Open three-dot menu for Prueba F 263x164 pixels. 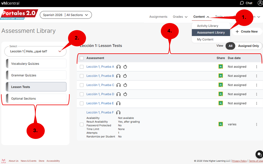(x=257, y=124)
